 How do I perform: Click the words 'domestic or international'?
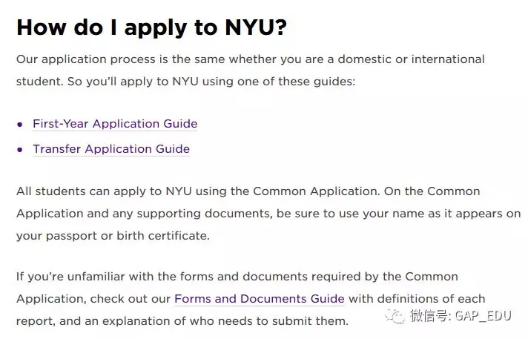[x=411, y=59]
